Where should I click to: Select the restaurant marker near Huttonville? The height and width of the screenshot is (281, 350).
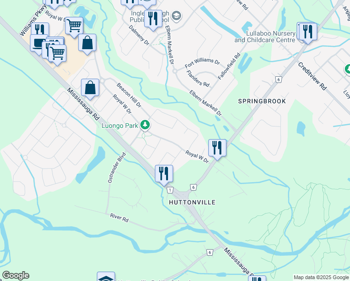click(x=164, y=175)
